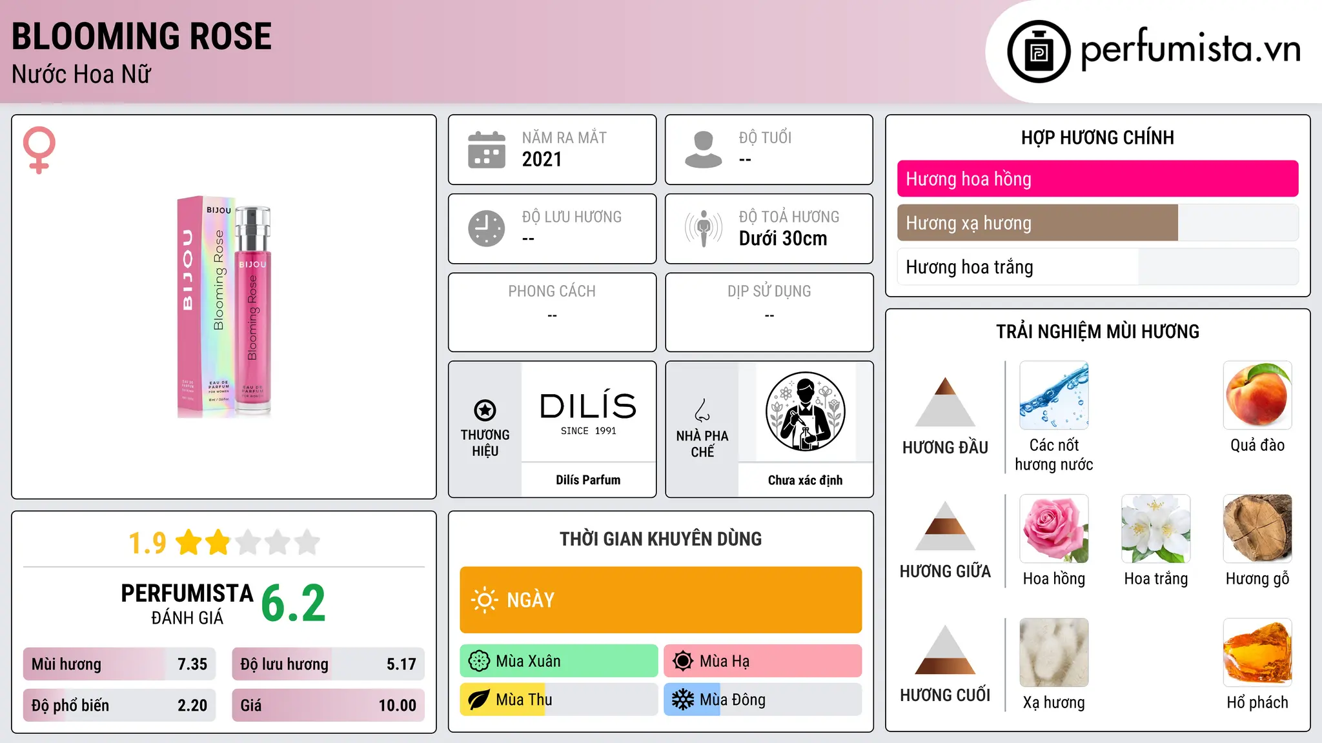
Task: Click the Độ lưu hương 5.17 score bar
Action: 328,664
